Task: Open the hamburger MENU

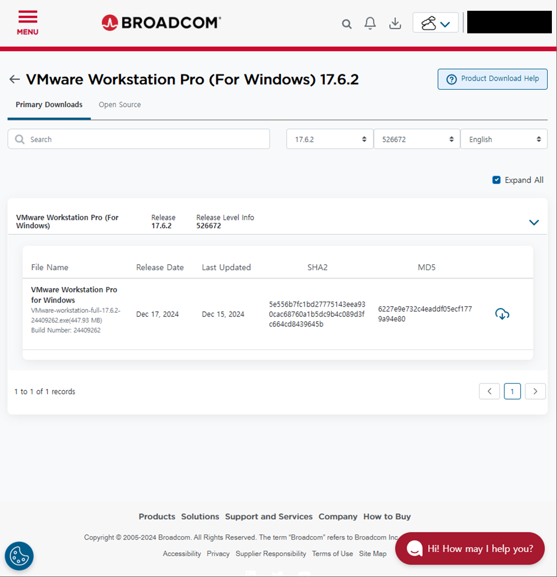Action: pos(28,23)
